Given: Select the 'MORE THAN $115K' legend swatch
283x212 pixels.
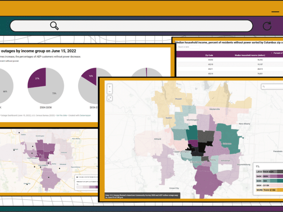Looking at the screenshot, I should click(268, 190).
